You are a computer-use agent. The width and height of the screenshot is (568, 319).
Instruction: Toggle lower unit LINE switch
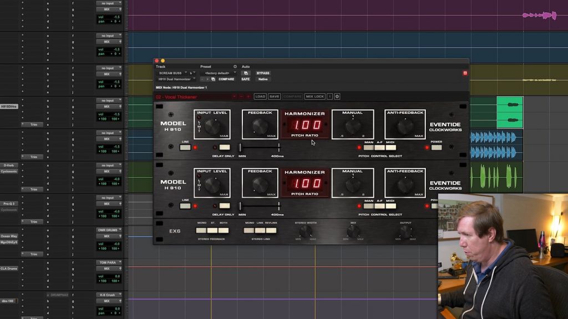point(185,206)
